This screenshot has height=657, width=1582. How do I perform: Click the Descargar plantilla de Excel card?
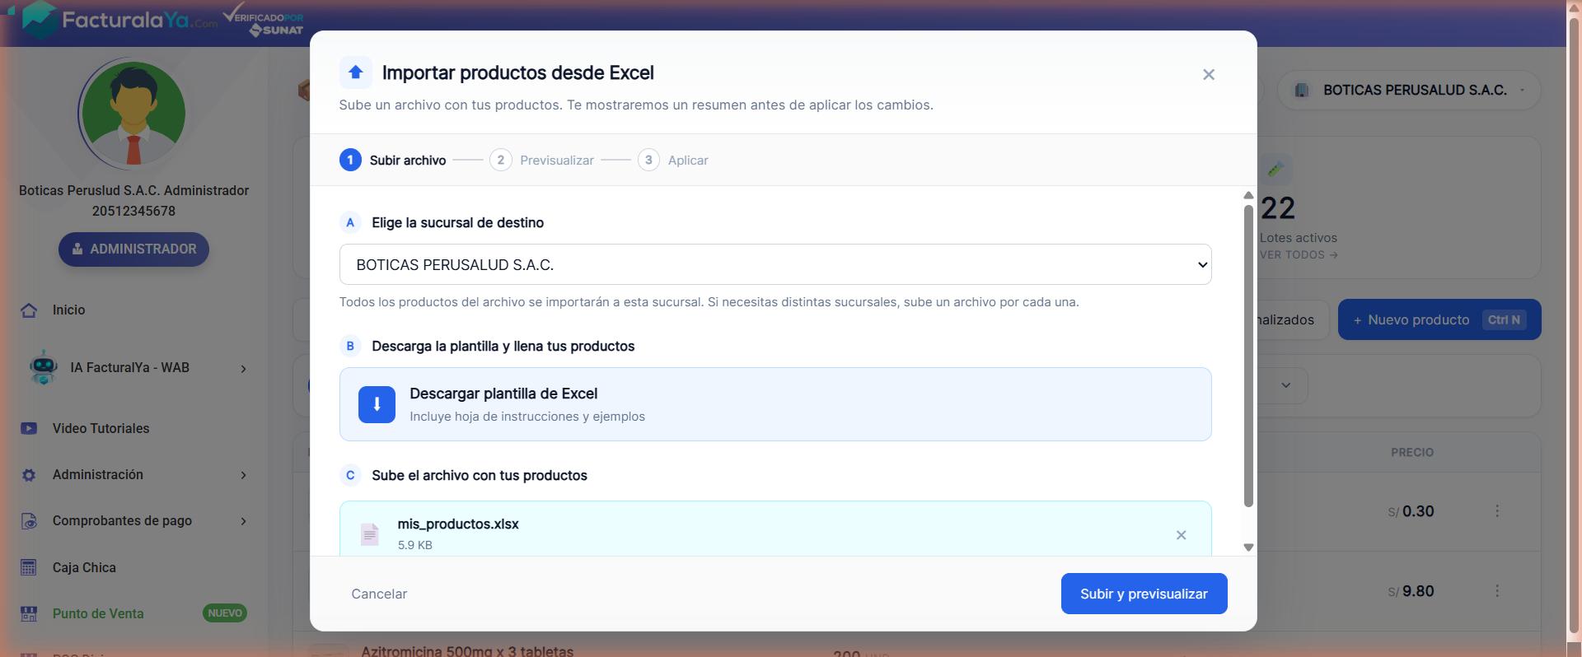[775, 404]
